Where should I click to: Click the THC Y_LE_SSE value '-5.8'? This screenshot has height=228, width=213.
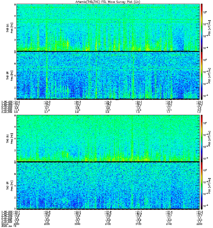pyautogui.click(x=108, y=220)
